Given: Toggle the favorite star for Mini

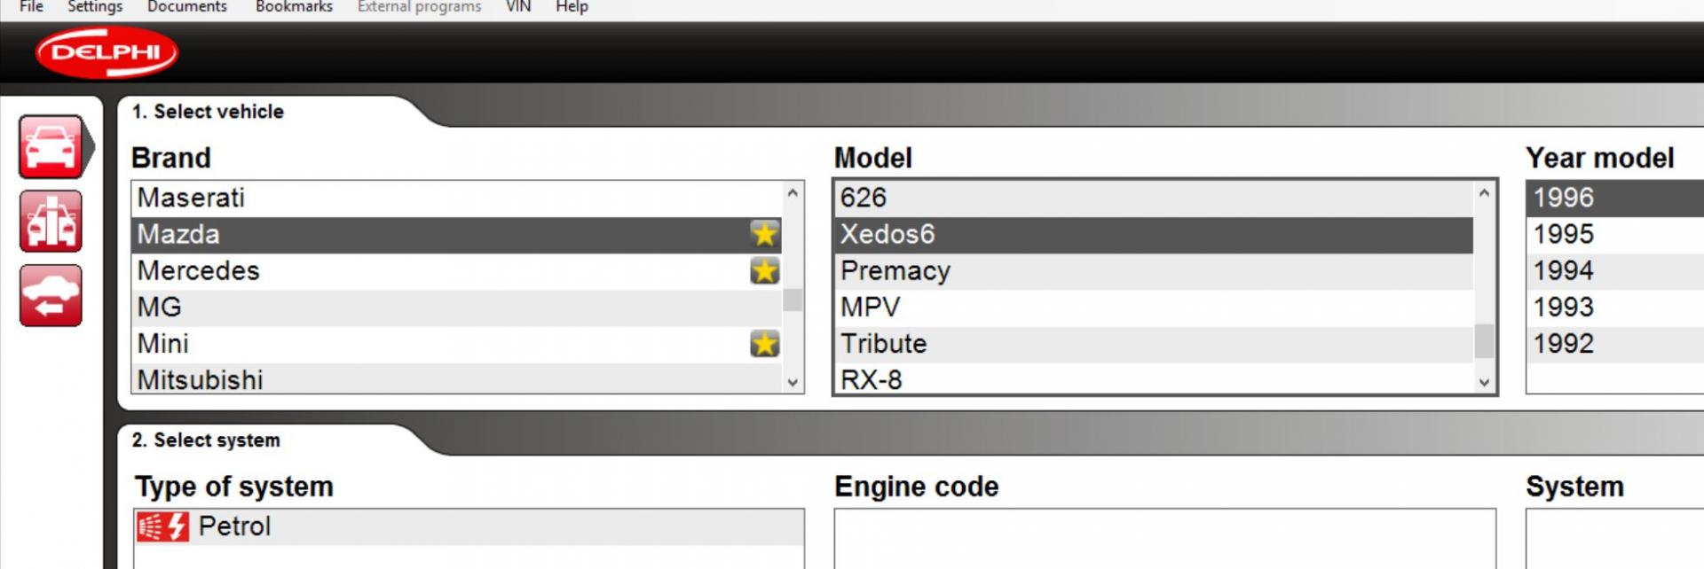Looking at the screenshot, I should 764,343.
